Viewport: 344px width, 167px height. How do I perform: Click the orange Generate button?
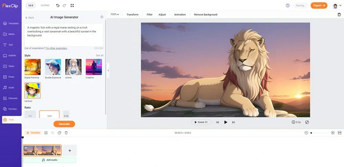[x=64, y=124]
